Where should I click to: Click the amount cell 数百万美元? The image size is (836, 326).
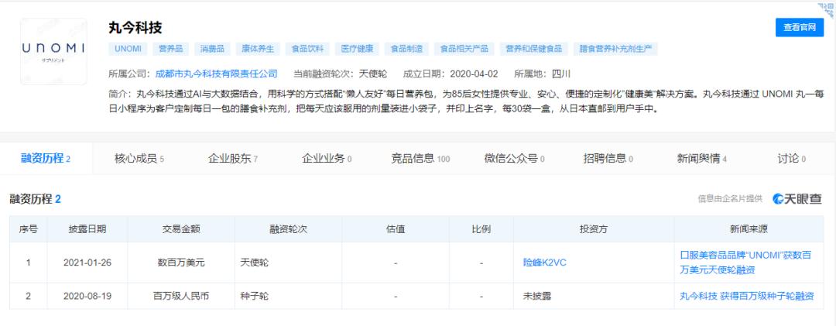[181, 263]
